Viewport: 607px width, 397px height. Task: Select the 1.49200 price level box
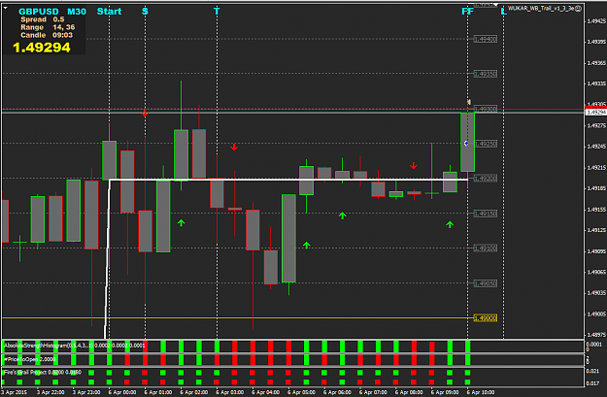486,179
